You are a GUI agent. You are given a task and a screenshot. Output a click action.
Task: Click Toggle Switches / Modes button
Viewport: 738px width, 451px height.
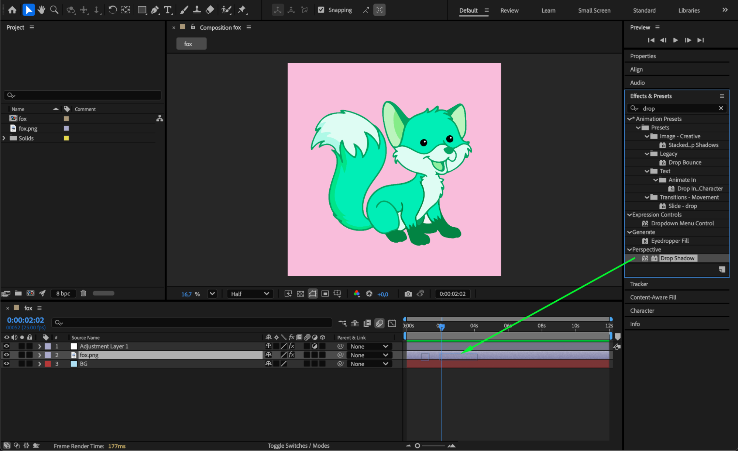(298, 445)
